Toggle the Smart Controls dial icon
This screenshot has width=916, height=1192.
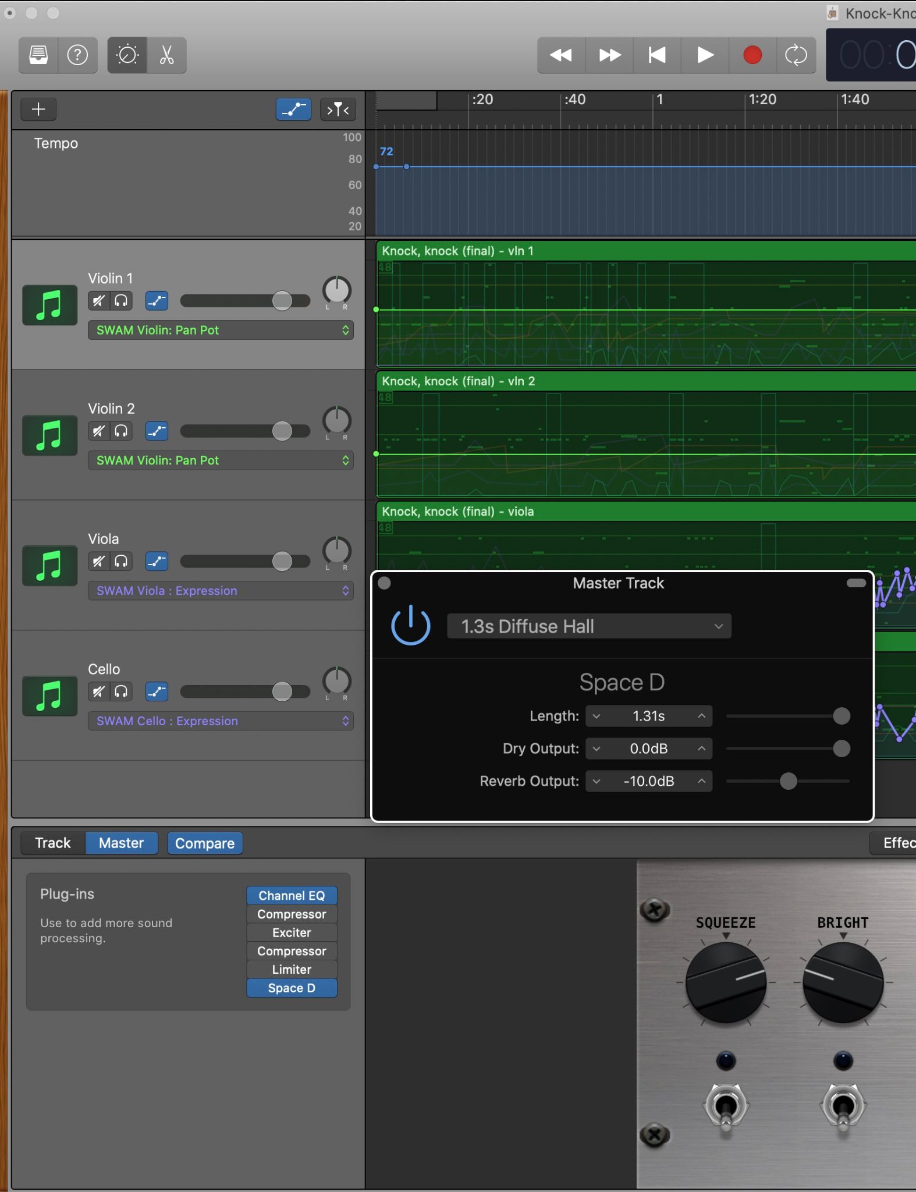tap(127, 55)
